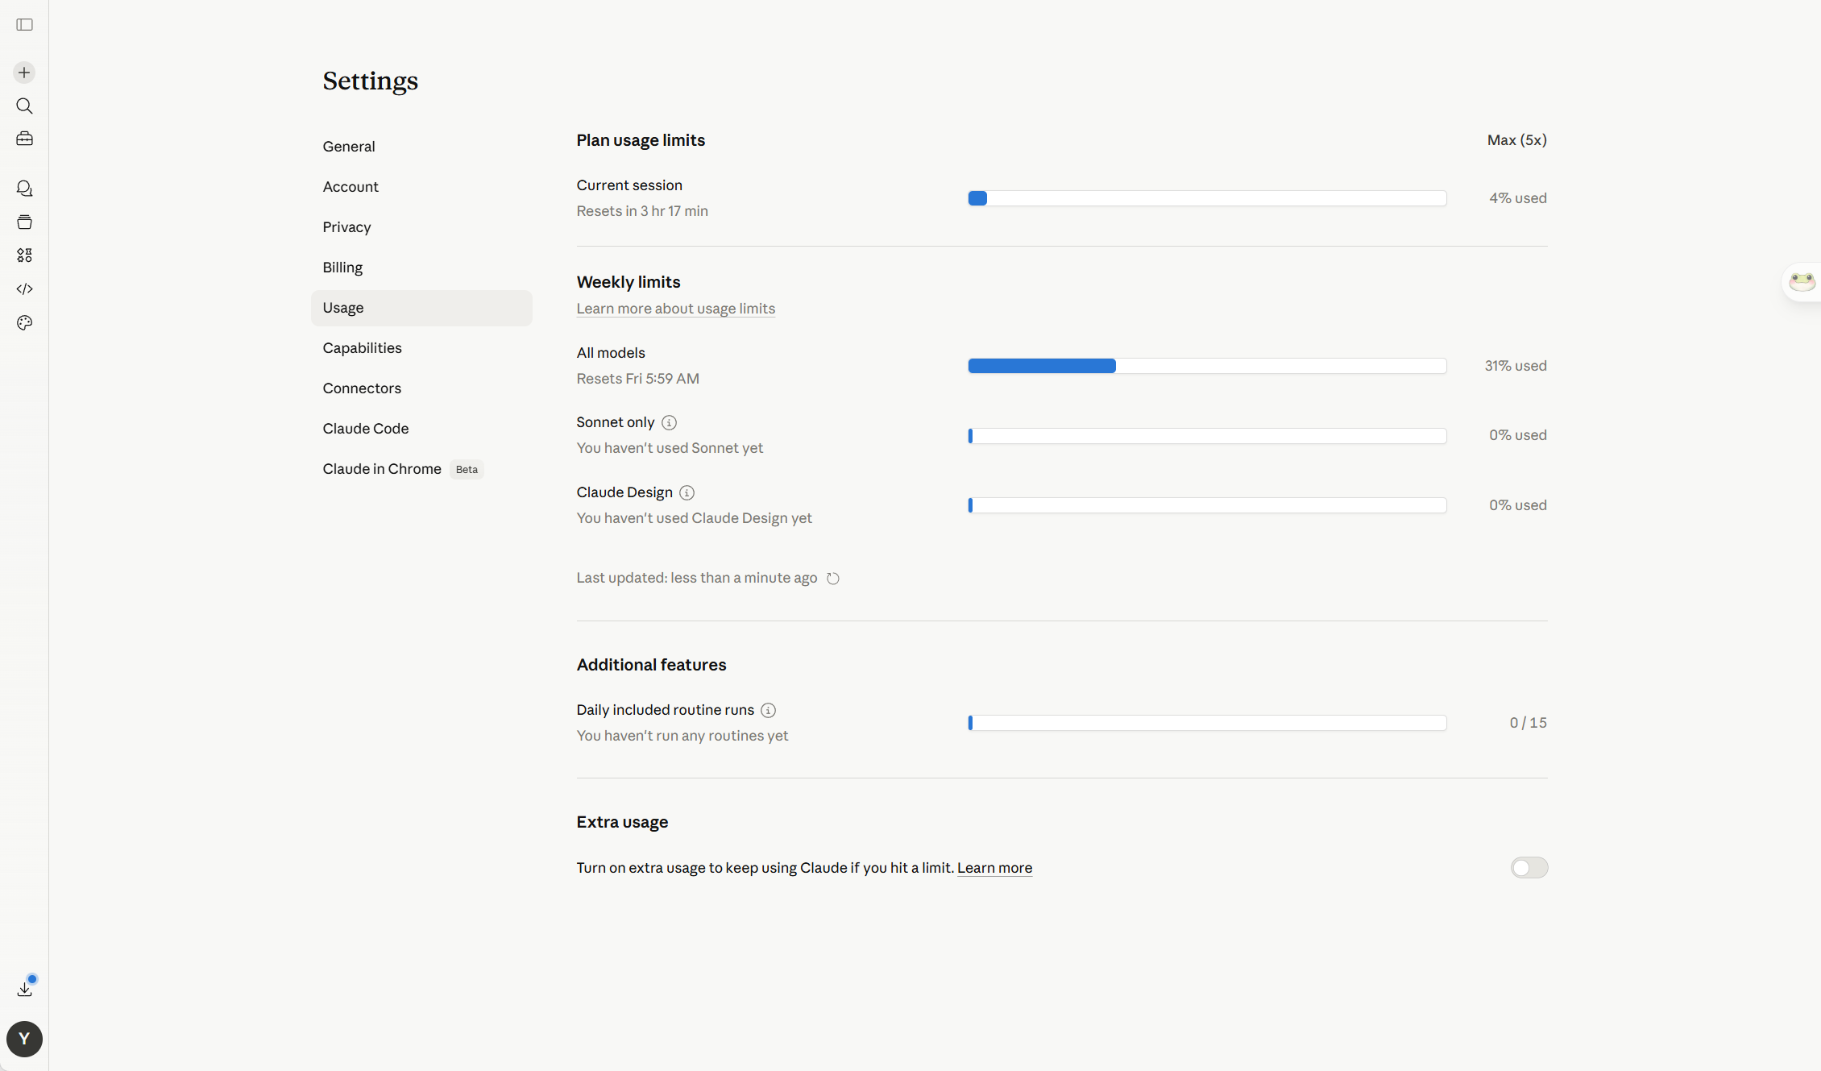Screen dimensions: 1821x1071
Task: Click Learn more link under Extra usage
Action: click(x=994, y=868)
